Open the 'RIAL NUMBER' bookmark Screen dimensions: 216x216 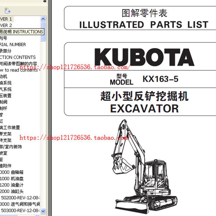13,45
